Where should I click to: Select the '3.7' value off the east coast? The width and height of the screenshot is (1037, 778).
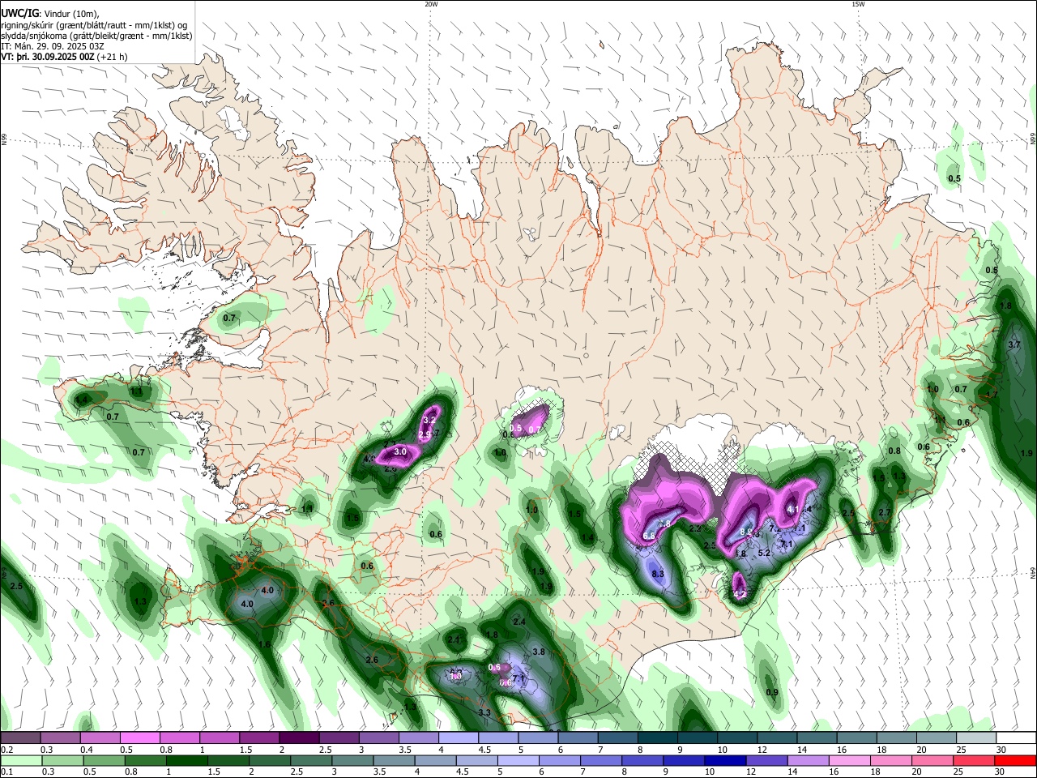click(1014, 345)
